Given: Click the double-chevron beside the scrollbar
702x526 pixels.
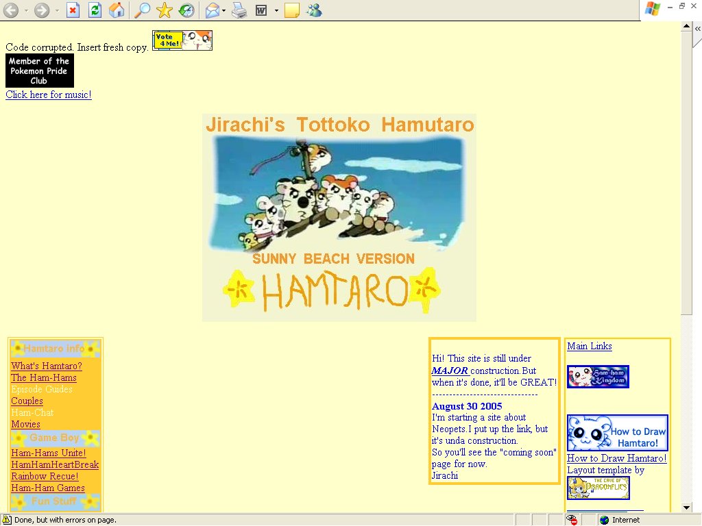Looking at the screenshot, I should point(697,28).
